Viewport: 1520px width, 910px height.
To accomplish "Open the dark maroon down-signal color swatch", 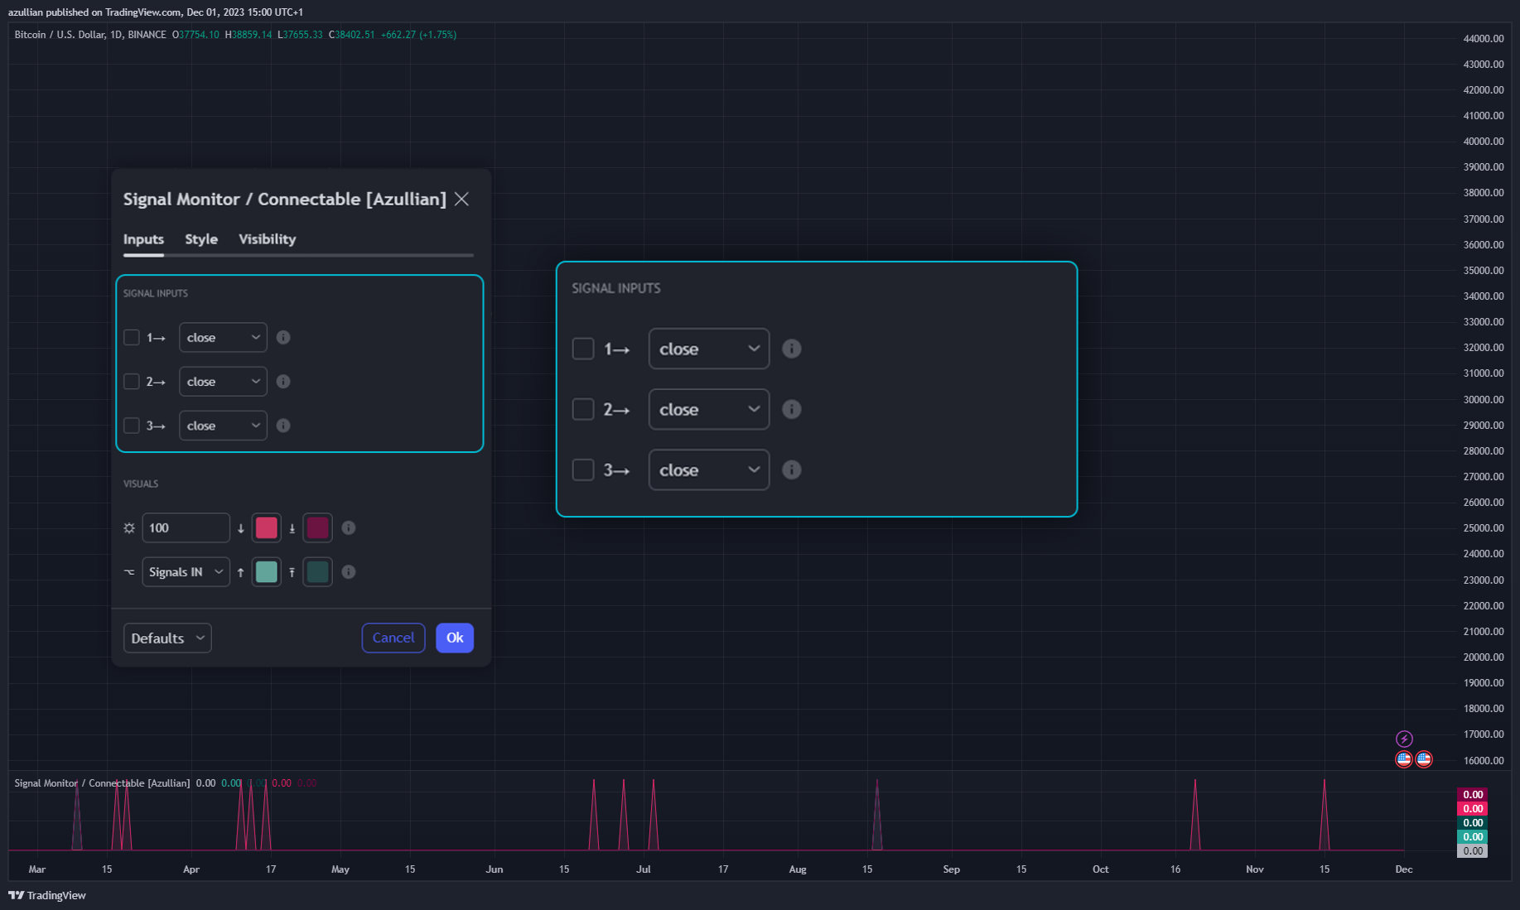I will (x=317, y=527).
